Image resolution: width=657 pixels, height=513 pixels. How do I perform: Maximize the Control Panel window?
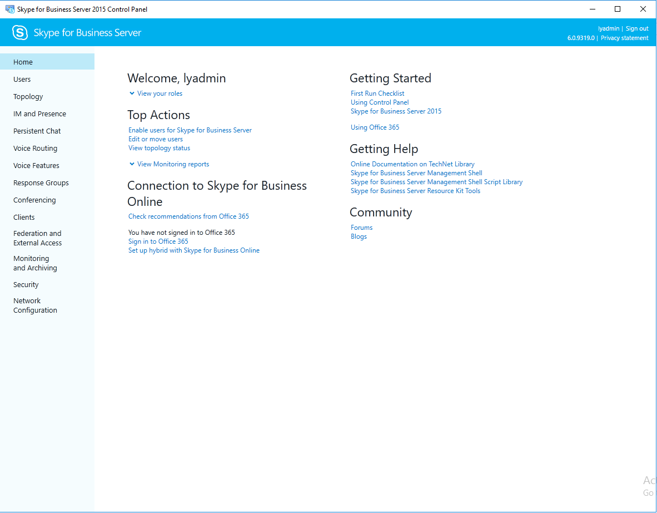coord(618,9)
